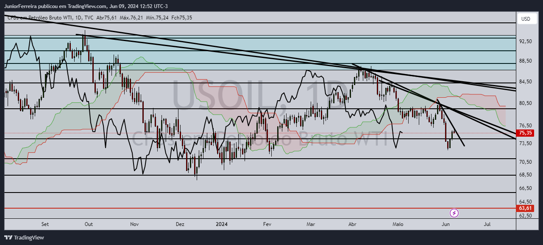Image resolution: width=543 pixels, height=245 pixels.
Task: Click the chart title 'Petróleo Bruto WTI'
Action: 51,18
